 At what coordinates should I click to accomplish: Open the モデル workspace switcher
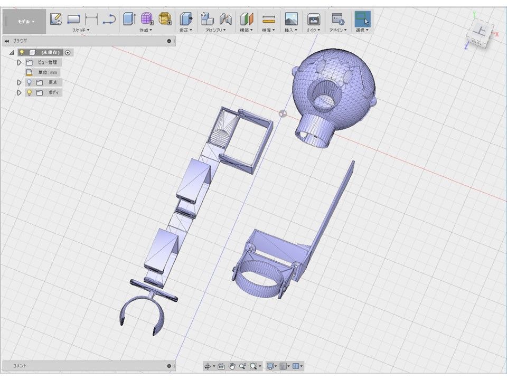point(26,21)
